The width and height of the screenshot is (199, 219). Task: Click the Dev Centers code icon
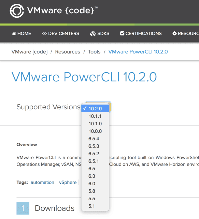44,33
